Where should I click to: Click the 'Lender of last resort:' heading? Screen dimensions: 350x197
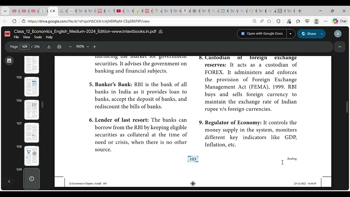coord(122,120)
